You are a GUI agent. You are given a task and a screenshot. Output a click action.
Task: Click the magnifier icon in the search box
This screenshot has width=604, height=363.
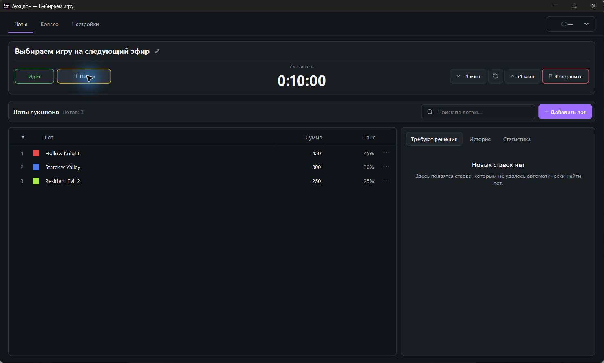click(430, 112)
